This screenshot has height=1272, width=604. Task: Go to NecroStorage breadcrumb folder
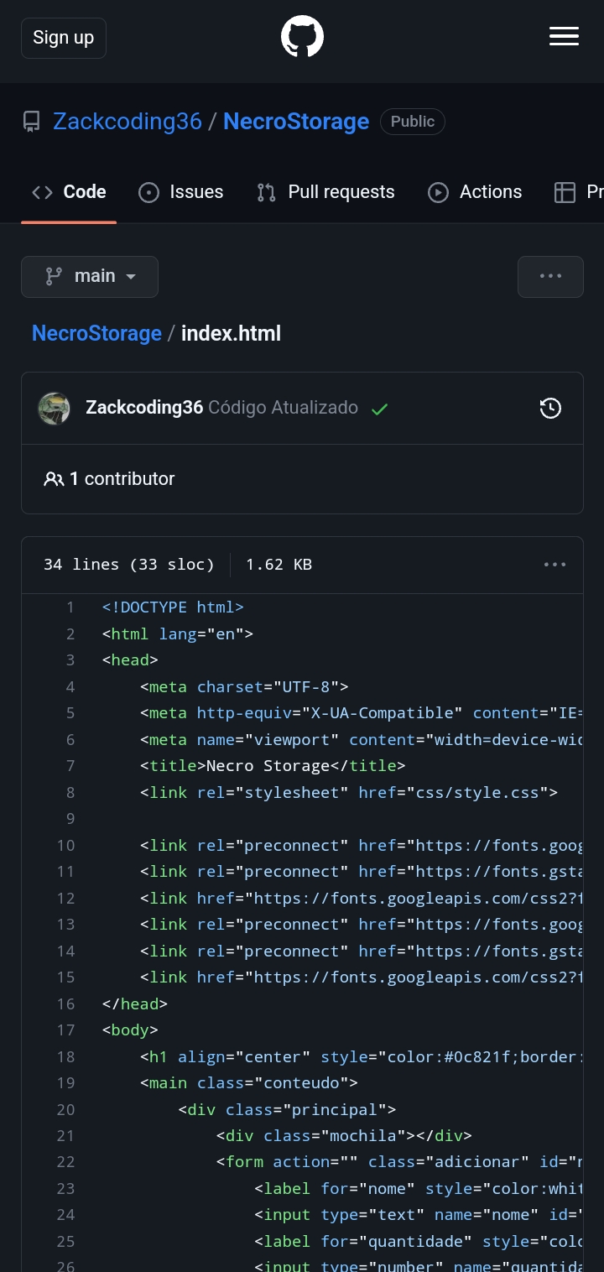point(96,334)
